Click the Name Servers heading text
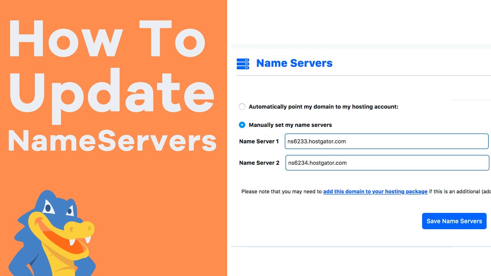 294,63
